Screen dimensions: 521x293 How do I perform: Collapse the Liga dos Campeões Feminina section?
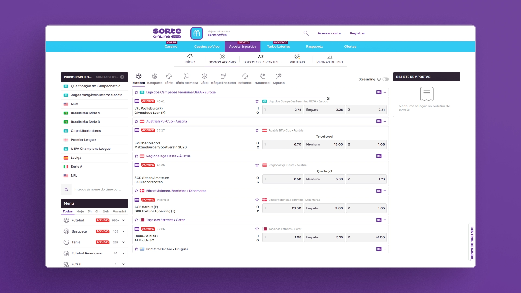point(385,92)
